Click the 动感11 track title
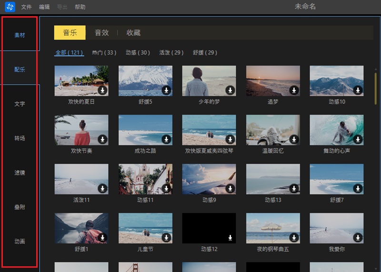Screen dimensions: 381x272 click(x=145, y=200)
